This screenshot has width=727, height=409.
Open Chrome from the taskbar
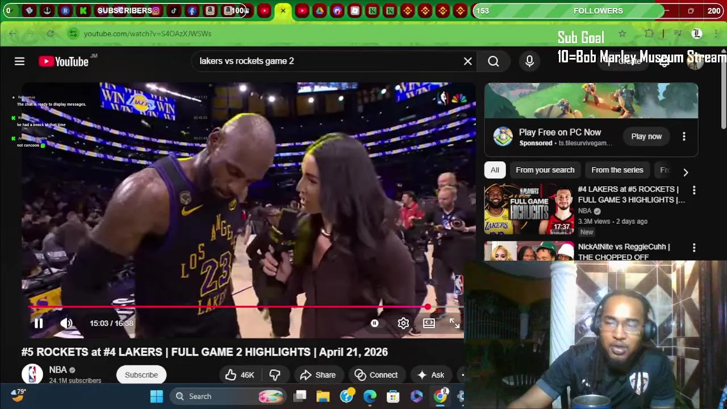tap(440, 397)
